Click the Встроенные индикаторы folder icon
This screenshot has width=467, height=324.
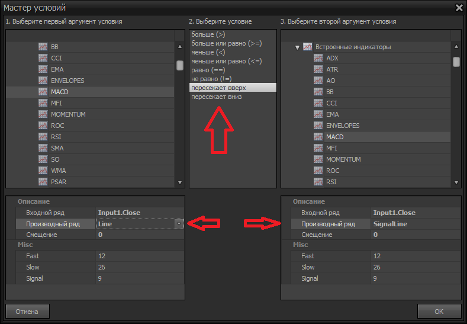click(x=307, y=47)
